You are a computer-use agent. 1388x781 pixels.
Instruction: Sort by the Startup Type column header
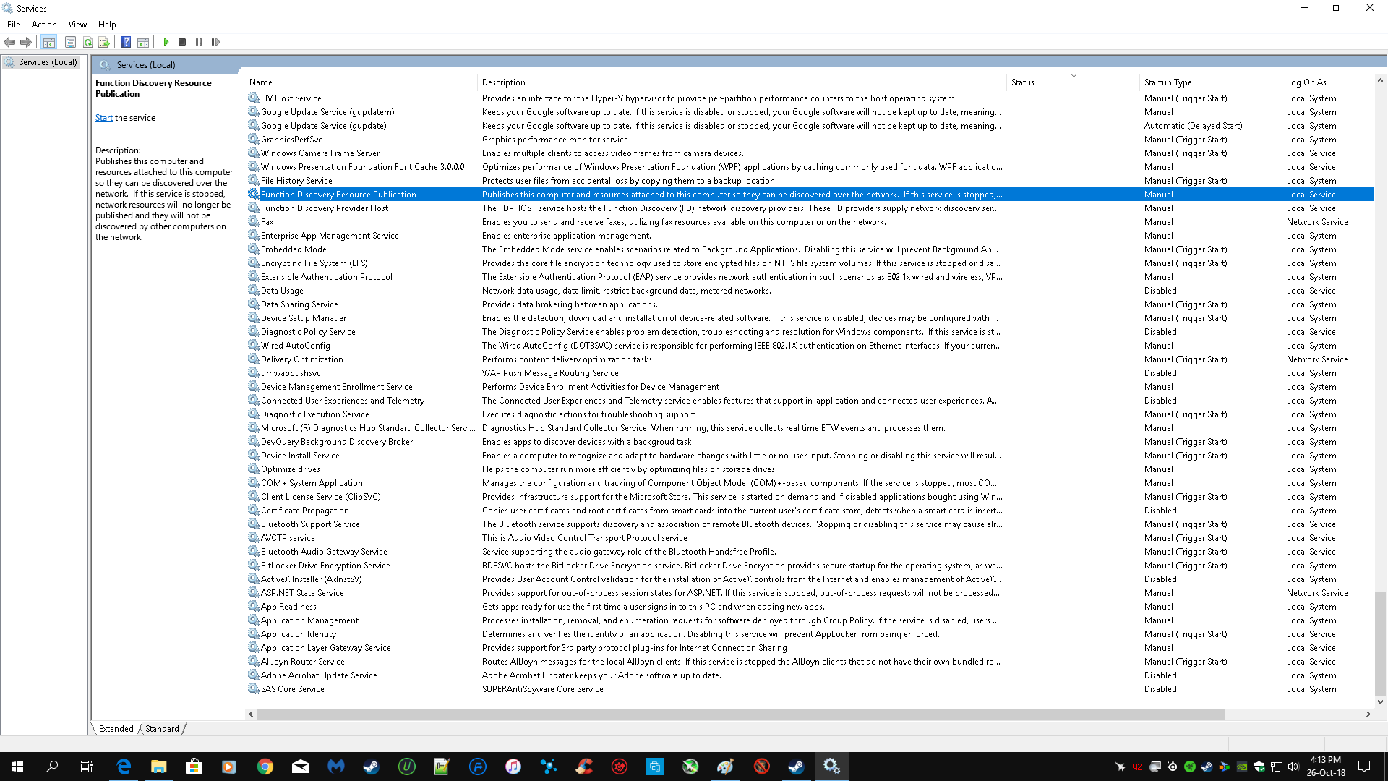pos(1168,82)
